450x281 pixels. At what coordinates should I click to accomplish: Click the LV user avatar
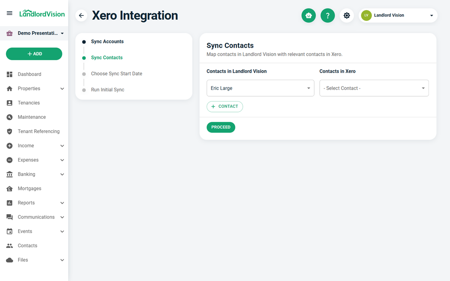click(366, 15)
